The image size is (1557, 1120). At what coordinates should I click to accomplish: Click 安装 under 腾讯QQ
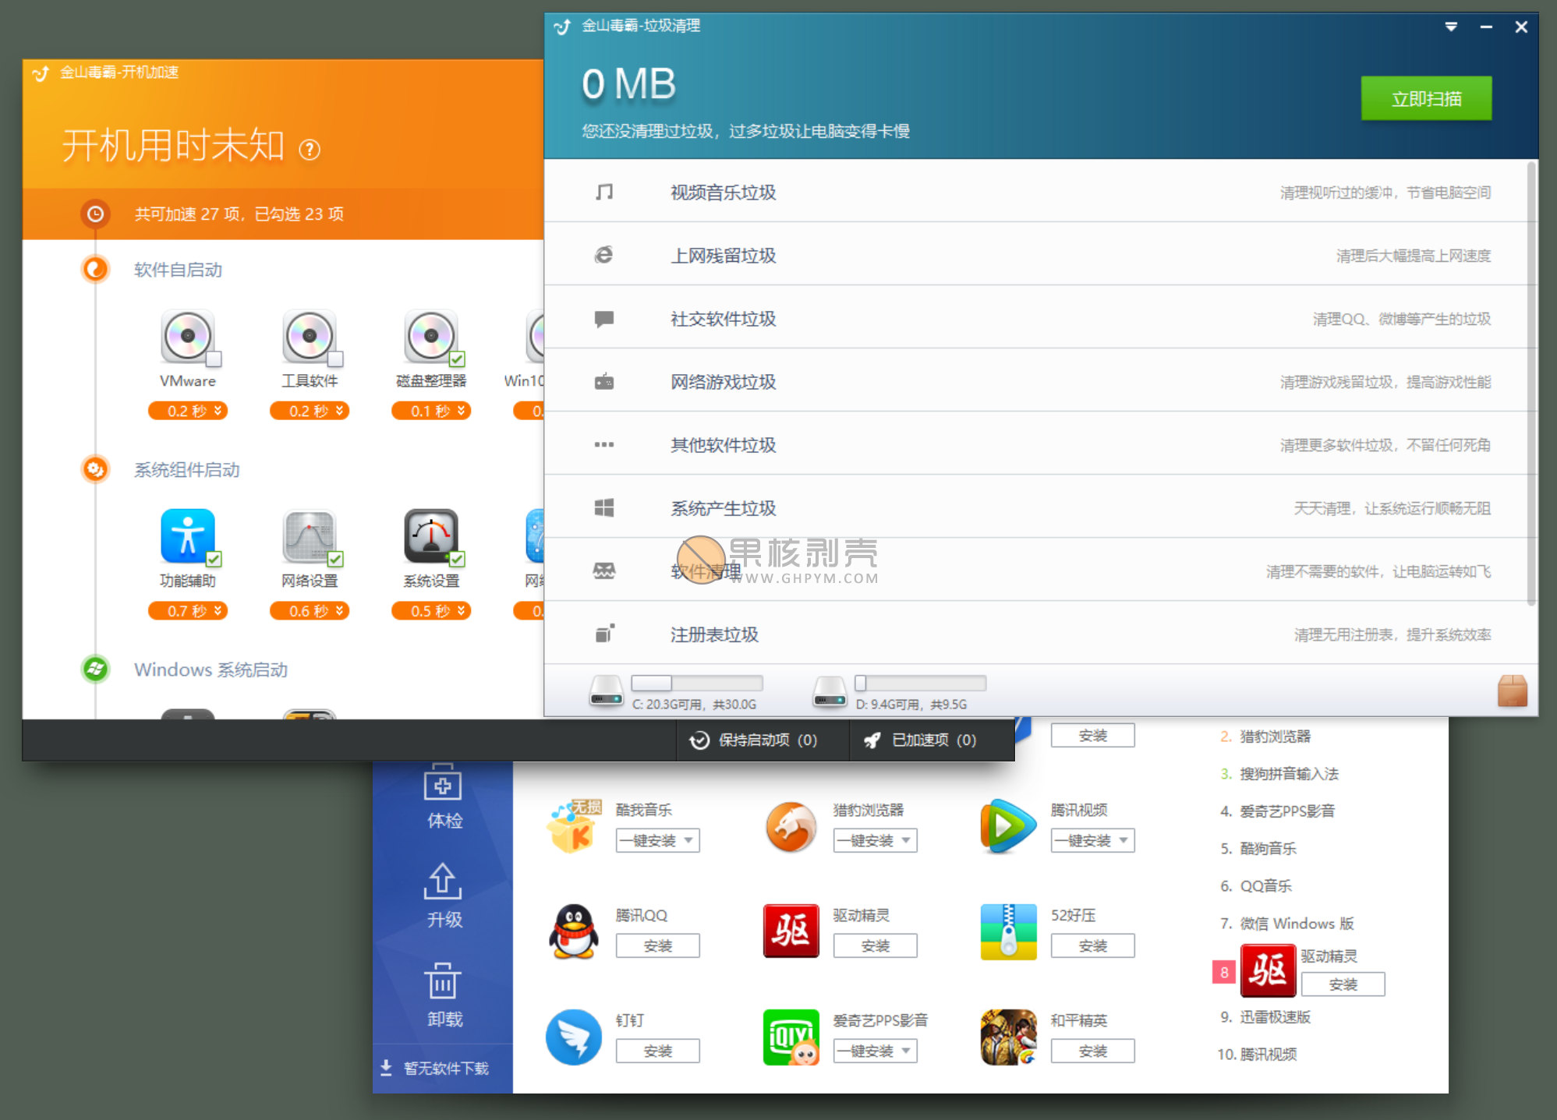tap(657, 945)
